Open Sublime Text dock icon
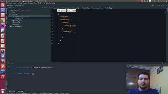Viewport: 168px width, 94px height. click(3, 61)
